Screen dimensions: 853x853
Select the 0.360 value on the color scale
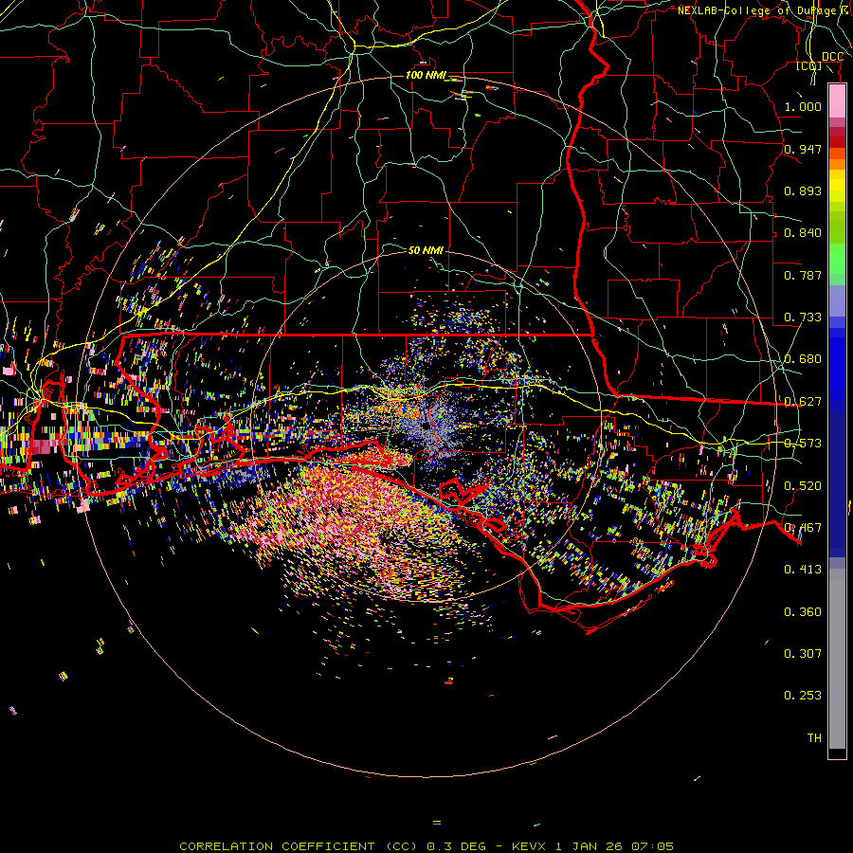point(803,611)
